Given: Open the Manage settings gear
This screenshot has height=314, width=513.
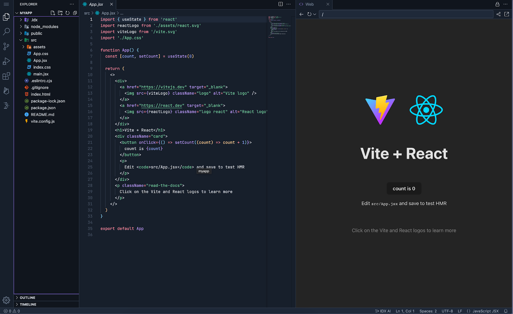Looking at the screenshot, I should click(x=6, y=300).
